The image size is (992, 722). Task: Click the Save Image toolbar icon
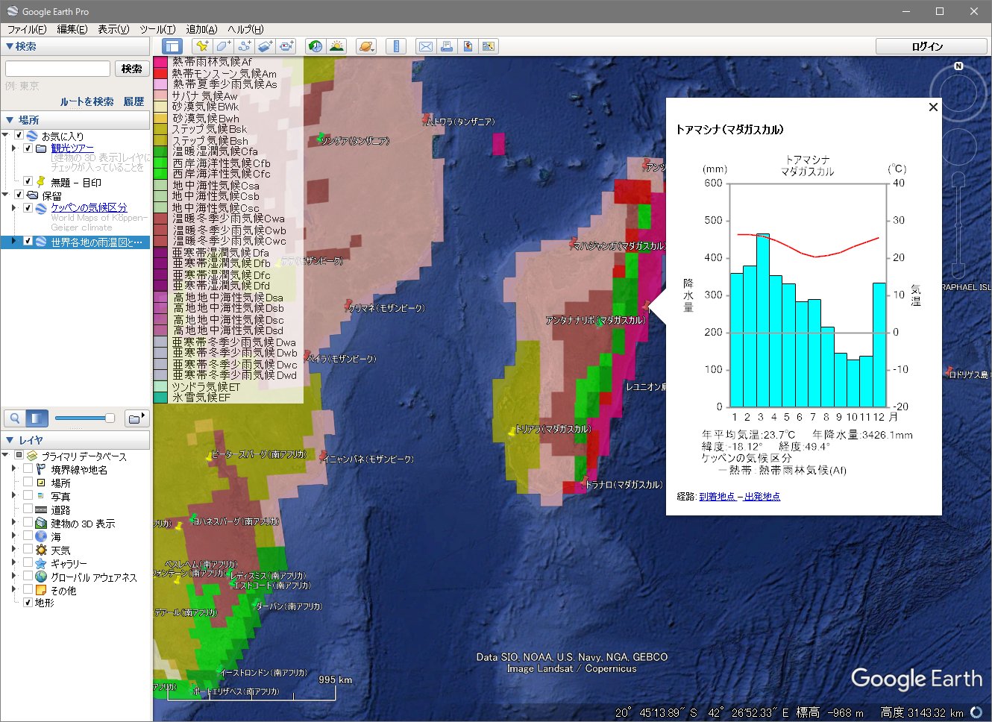point(468,46)
